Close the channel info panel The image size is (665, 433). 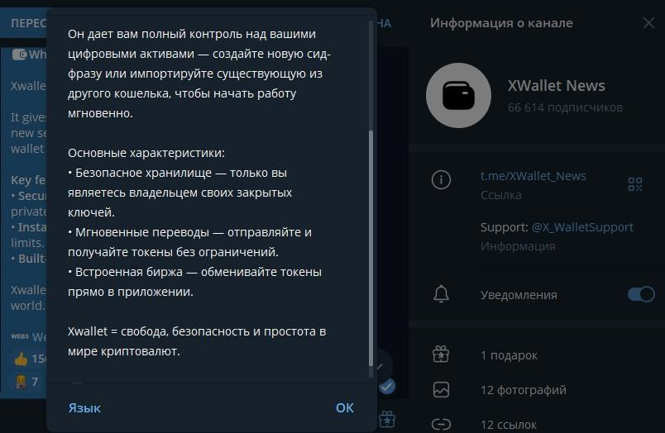click(x=648, y=23)
